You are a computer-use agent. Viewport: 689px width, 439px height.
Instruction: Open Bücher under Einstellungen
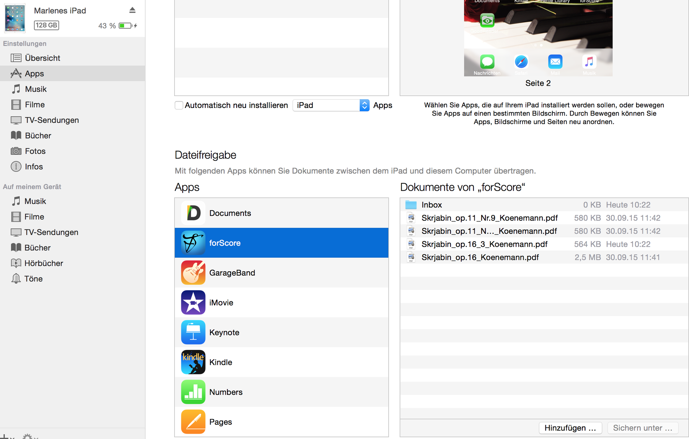coord(72,135)
